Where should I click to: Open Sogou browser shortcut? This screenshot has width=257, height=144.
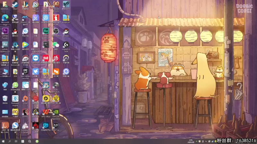pos(15,128)
